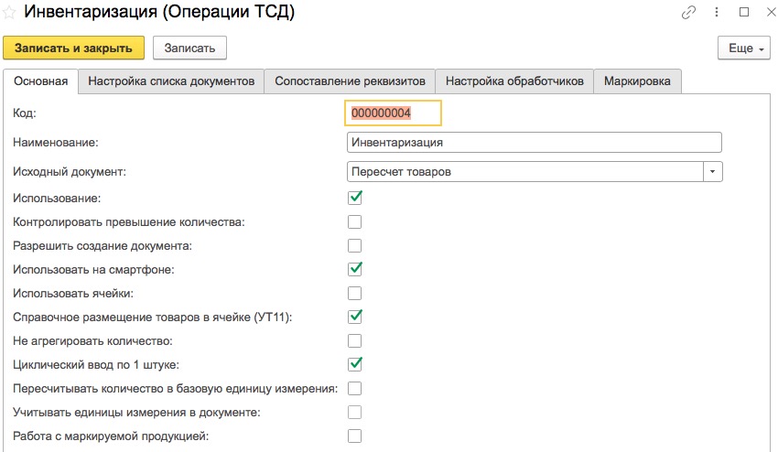Click the Наименование: label
This screenshot has height=452, width=778.
(x=56, y=143)
